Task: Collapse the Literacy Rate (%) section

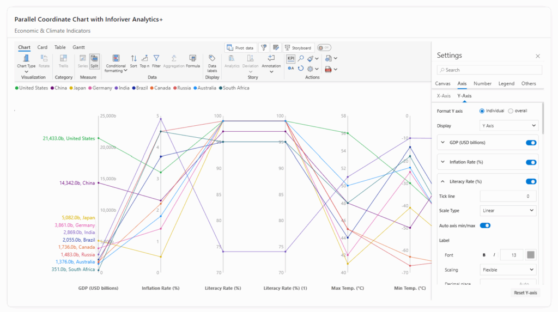Action: [x=442, y=181]
